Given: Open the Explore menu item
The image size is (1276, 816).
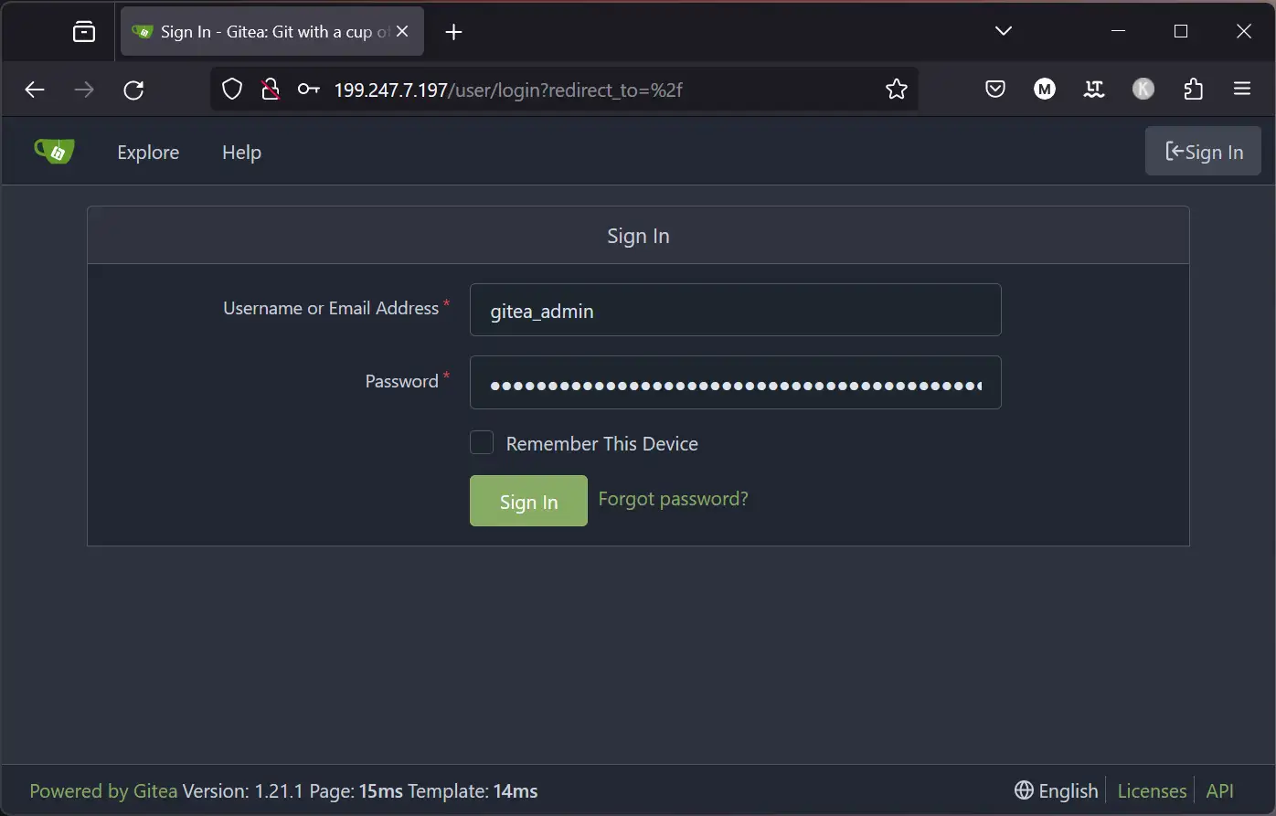Looking at the screenshot, I should point(148,153).
